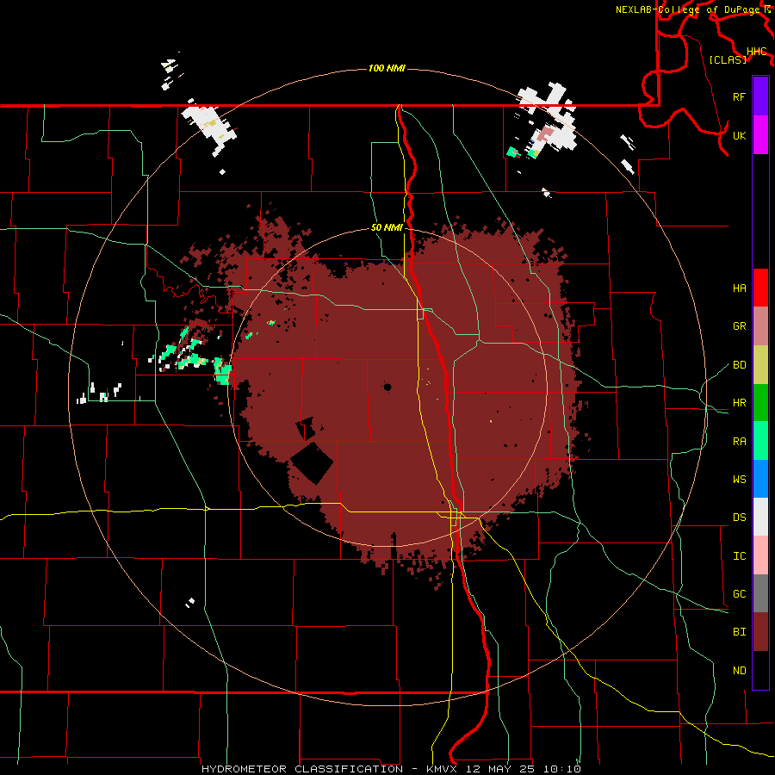Select the GC gray legend swatch
The height and width of the screenshot is (775, 775).
click(x=760, y=593)
